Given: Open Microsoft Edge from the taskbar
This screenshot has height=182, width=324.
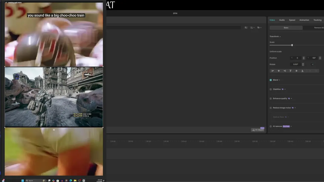Looking at the screenshot, I should point(71,180).
